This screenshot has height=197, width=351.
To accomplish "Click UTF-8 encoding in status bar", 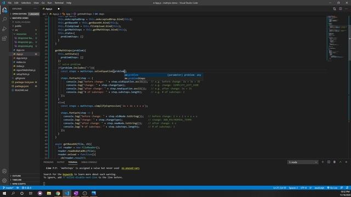I will 303,188.
